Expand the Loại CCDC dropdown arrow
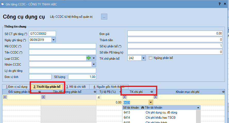The width and height of the screenshot is (229, 123). tap(94, 58)
